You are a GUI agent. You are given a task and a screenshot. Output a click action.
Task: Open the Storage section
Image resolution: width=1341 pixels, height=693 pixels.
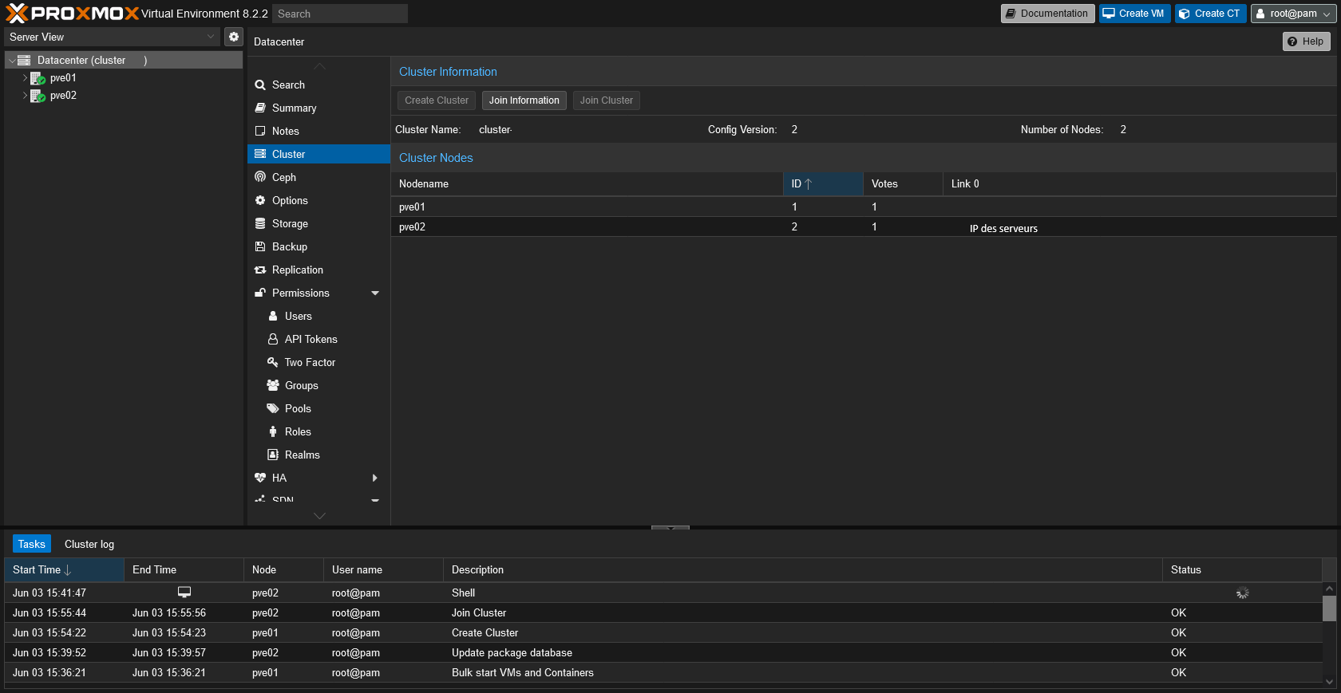(290, 223)
